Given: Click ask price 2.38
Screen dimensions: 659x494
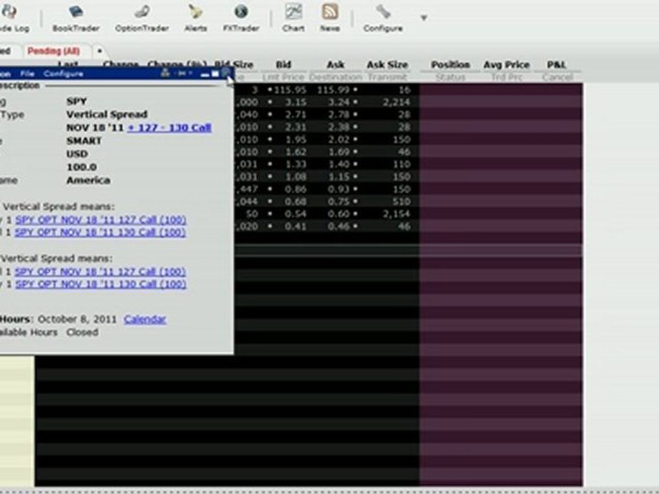Looking at the screenshot, I should pos(340,128).
